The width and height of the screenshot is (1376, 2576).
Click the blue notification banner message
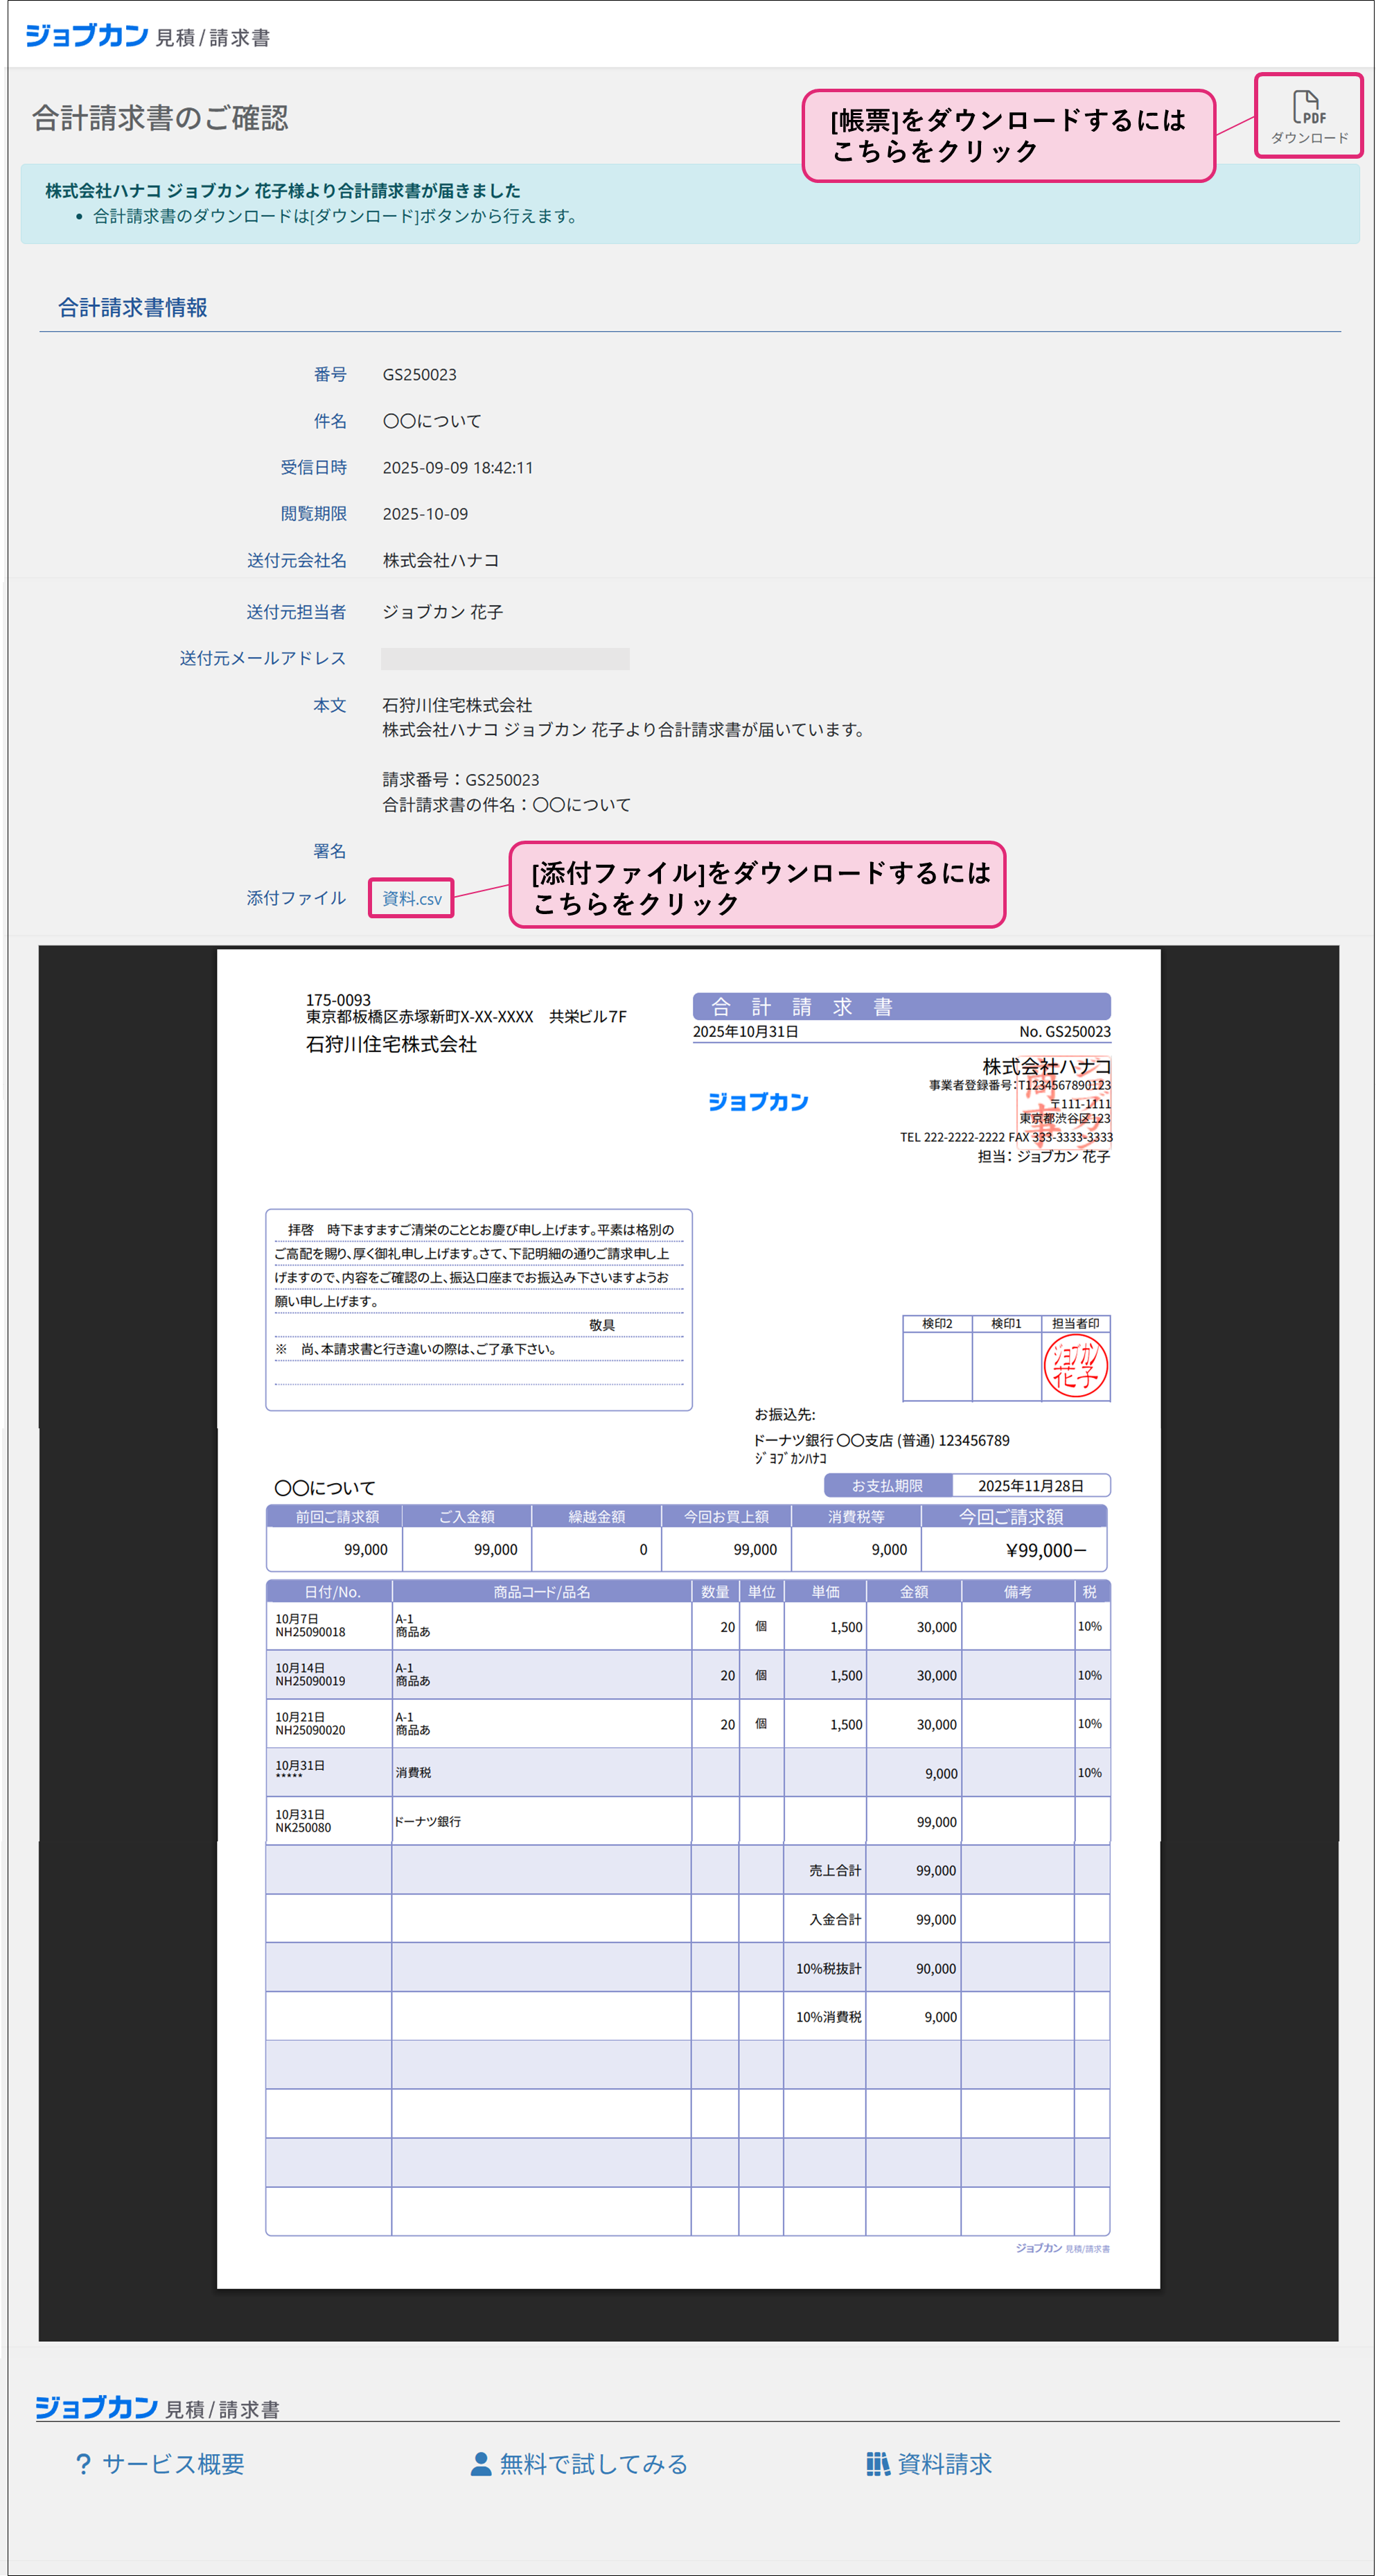click(283, 190)
